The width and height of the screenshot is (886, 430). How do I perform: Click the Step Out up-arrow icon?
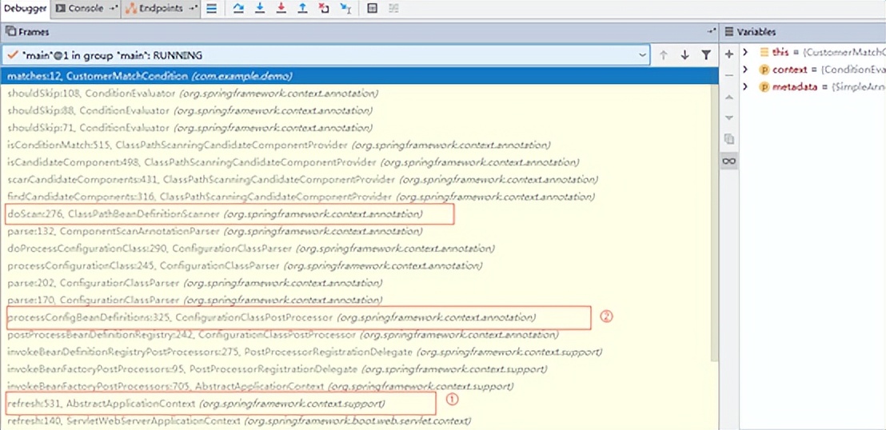click(x=302, y=9)
